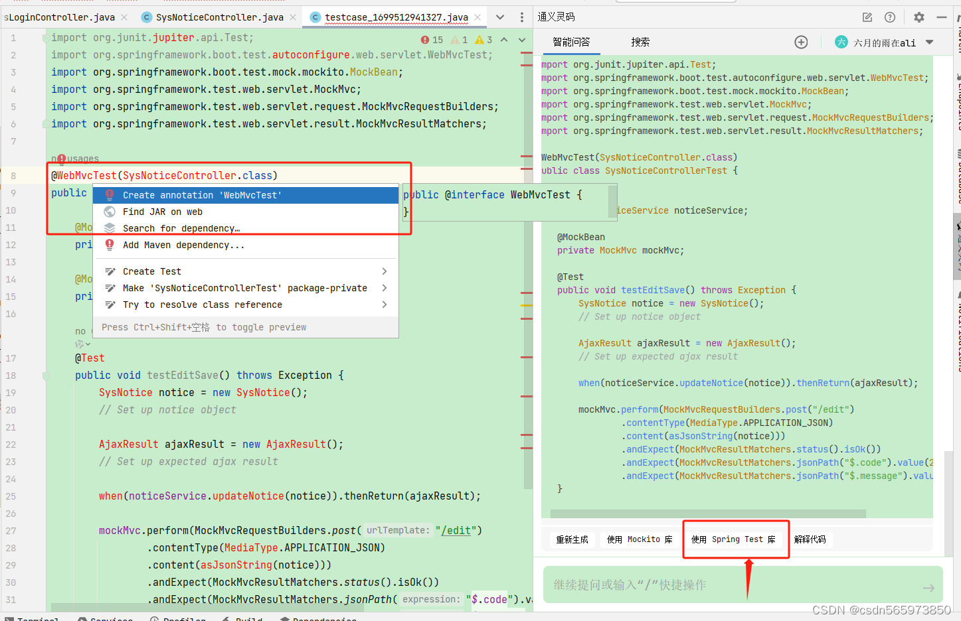Choose Search for dependency…
This screenshot has height=621, width=961.
point(245,228)
